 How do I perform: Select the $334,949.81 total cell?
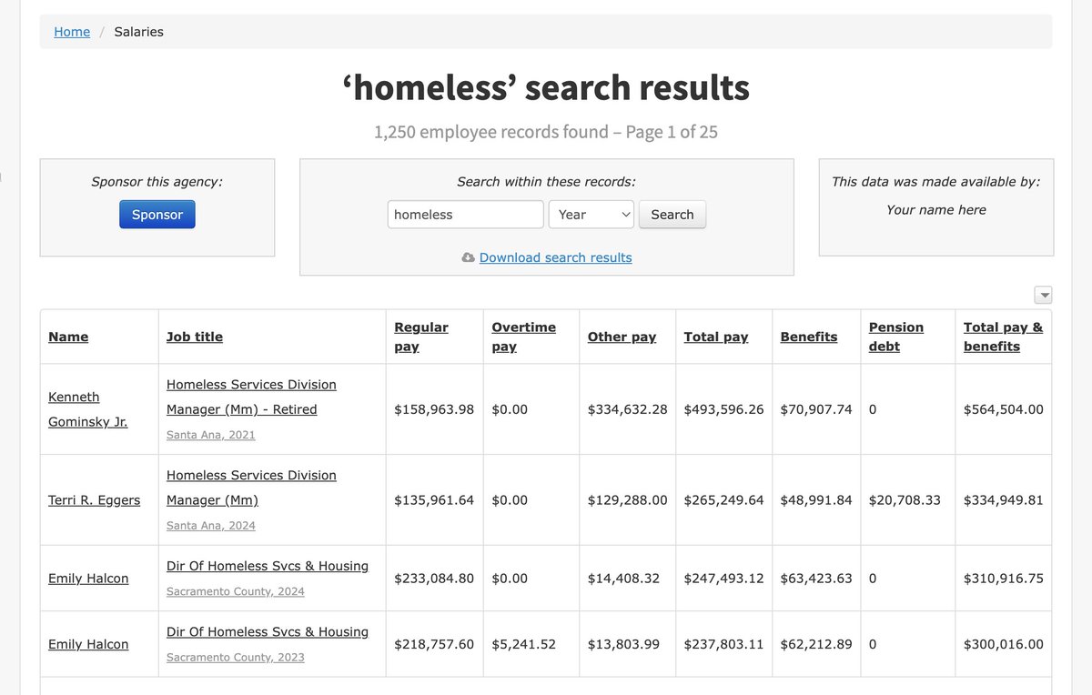click(x=1004, y=500)
